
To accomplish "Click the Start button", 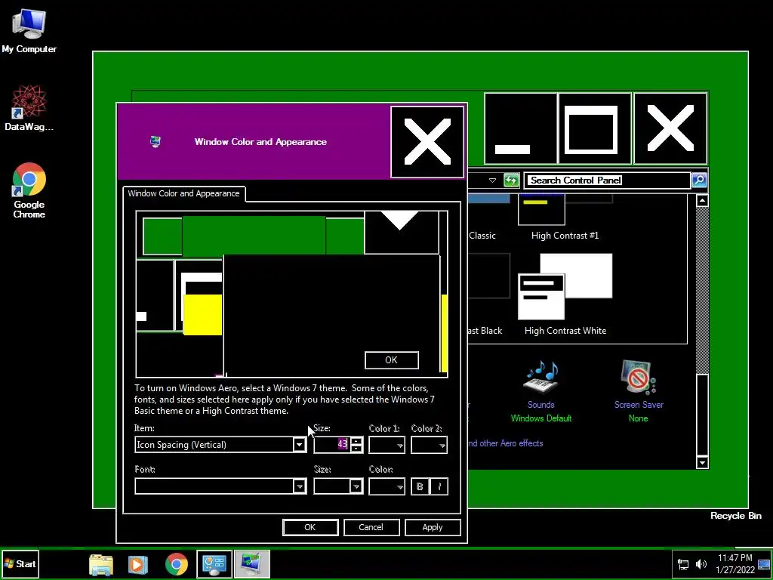I will pyautogui.click(x=20, y=563).
